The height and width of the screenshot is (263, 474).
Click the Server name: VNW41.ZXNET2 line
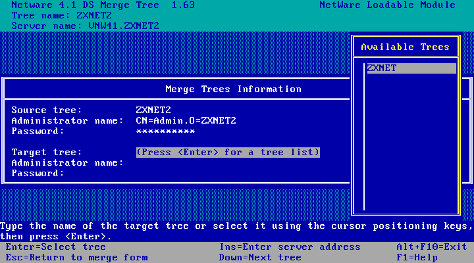pyautogui.click(x=85, y=26)
